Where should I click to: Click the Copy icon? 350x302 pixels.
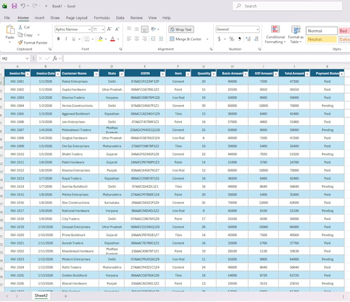pyautogui.click(x=20, y=35)
